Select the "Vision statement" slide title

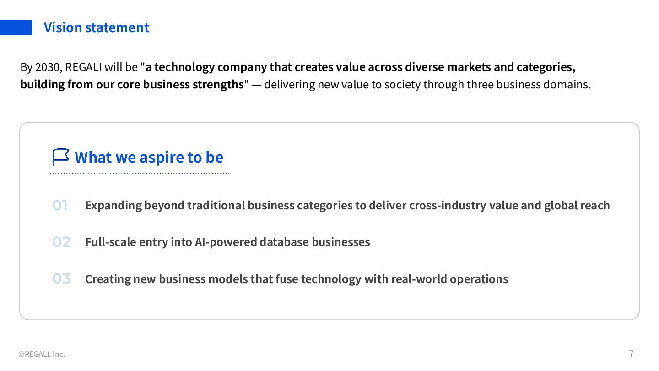pos(97,27)
